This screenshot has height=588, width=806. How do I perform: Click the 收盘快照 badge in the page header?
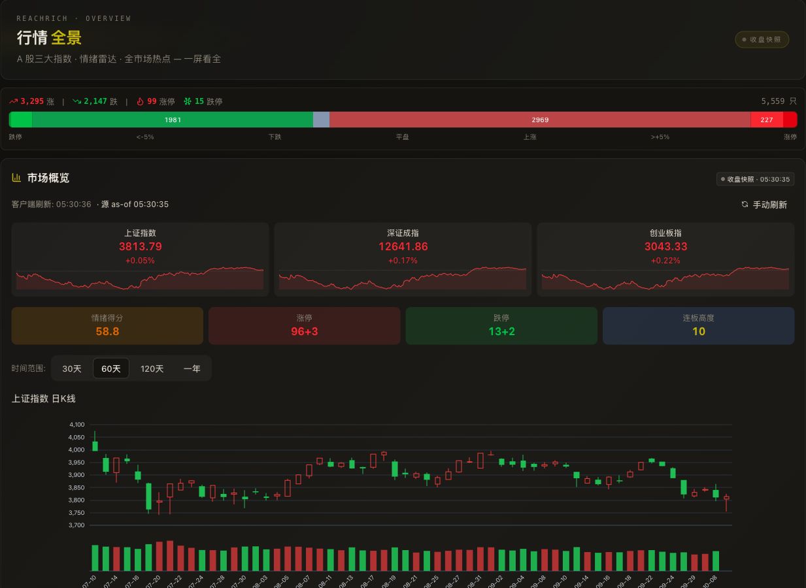coord(762,39)
